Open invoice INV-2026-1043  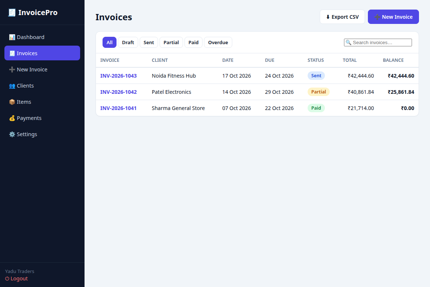[x=118, y=76]
